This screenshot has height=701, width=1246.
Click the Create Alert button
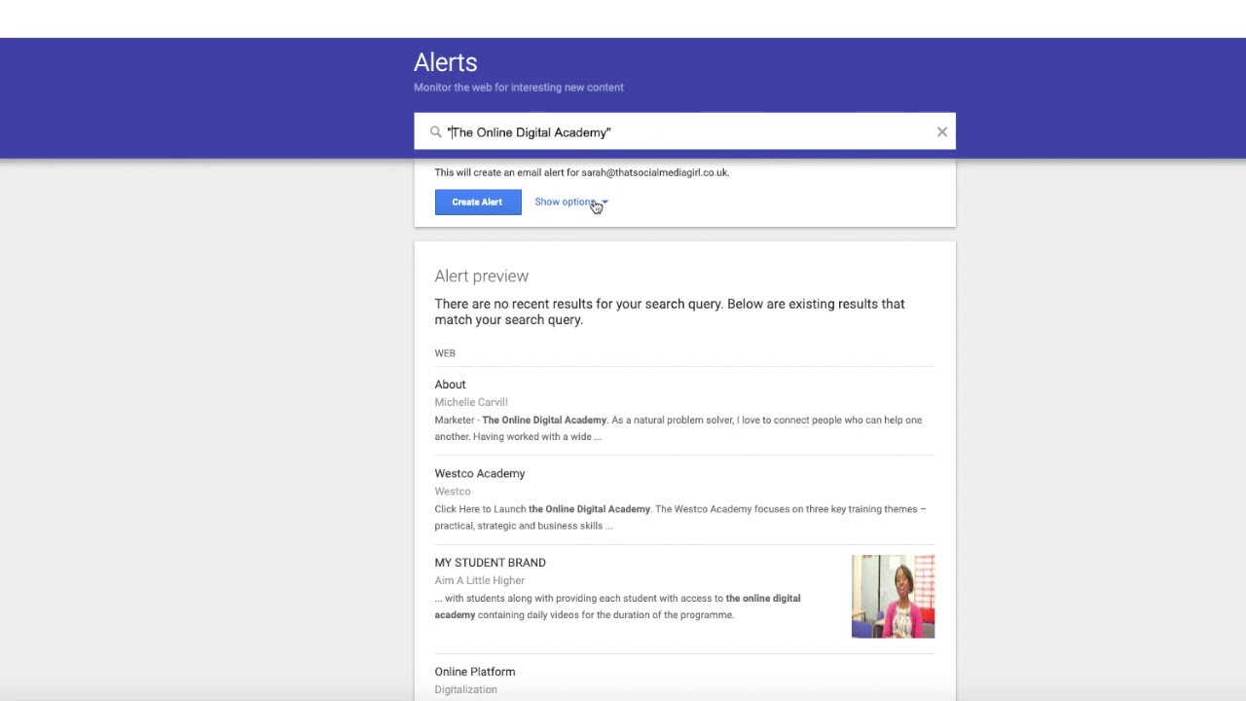click(x=477, y=202)
